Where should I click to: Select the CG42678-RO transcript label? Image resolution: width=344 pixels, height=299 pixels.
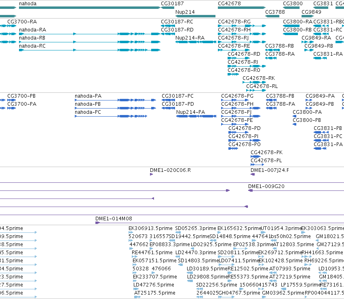tap(244, 70)
